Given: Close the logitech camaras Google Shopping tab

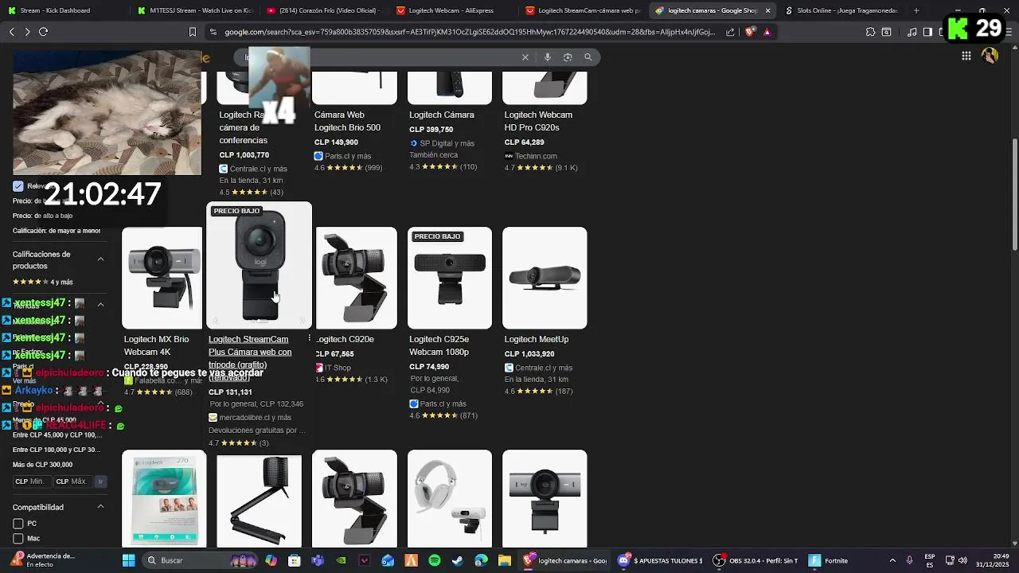Looking at the screenshot, I should [767, 10].
